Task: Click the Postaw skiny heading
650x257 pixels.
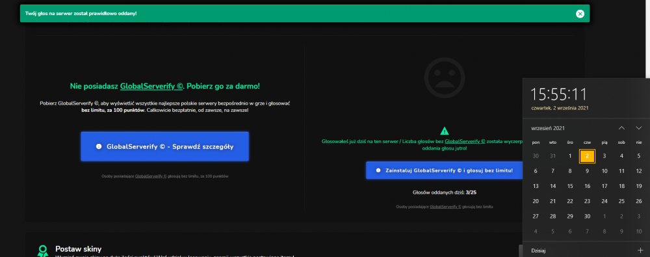Action: coord(79,249)
